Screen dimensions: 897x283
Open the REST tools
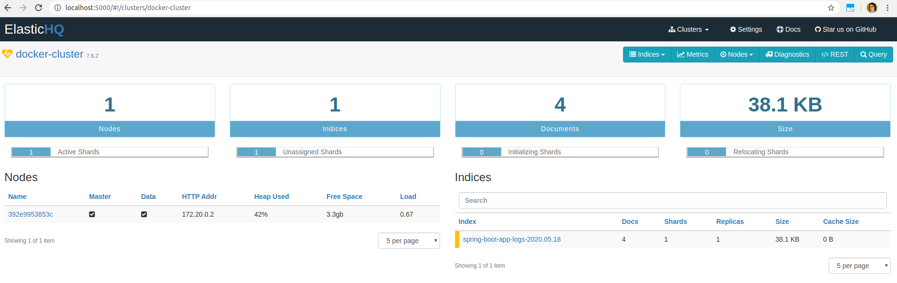tap(835, 54)
